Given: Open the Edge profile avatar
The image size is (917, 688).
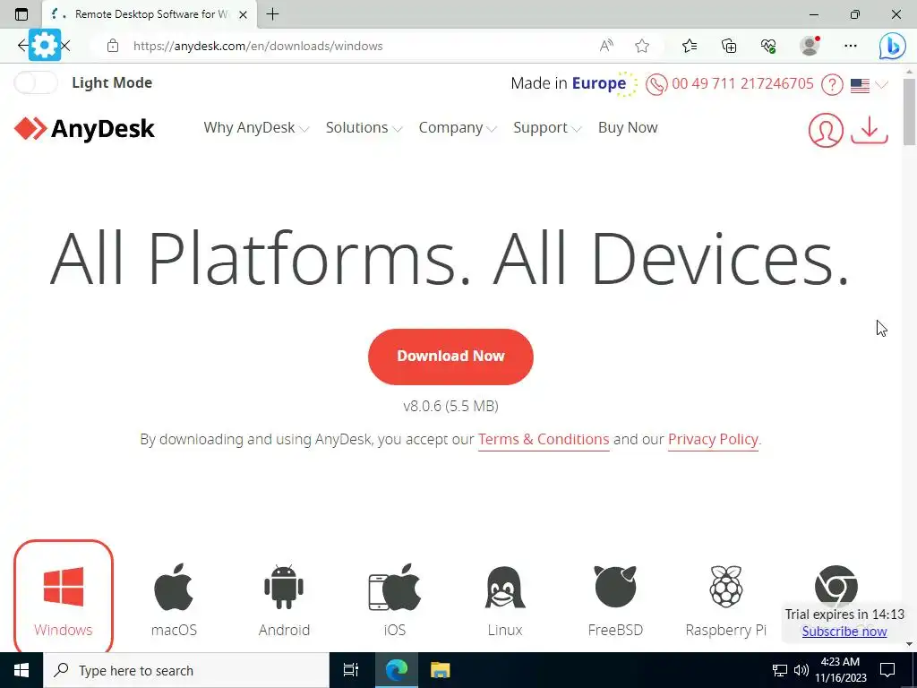Looking at the screenshot, I should click(810, 46).
